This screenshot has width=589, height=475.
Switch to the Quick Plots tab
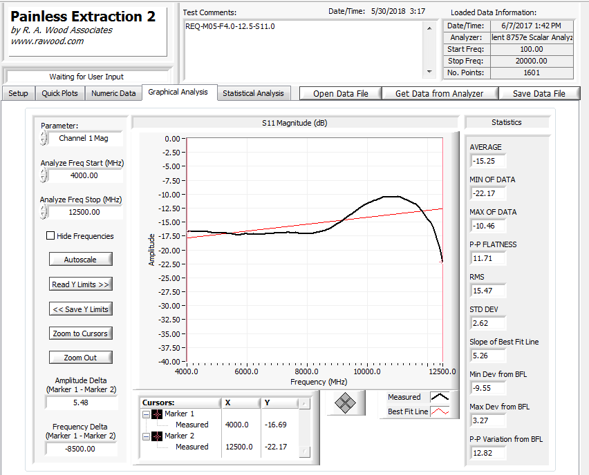click(x=59, y=93)
